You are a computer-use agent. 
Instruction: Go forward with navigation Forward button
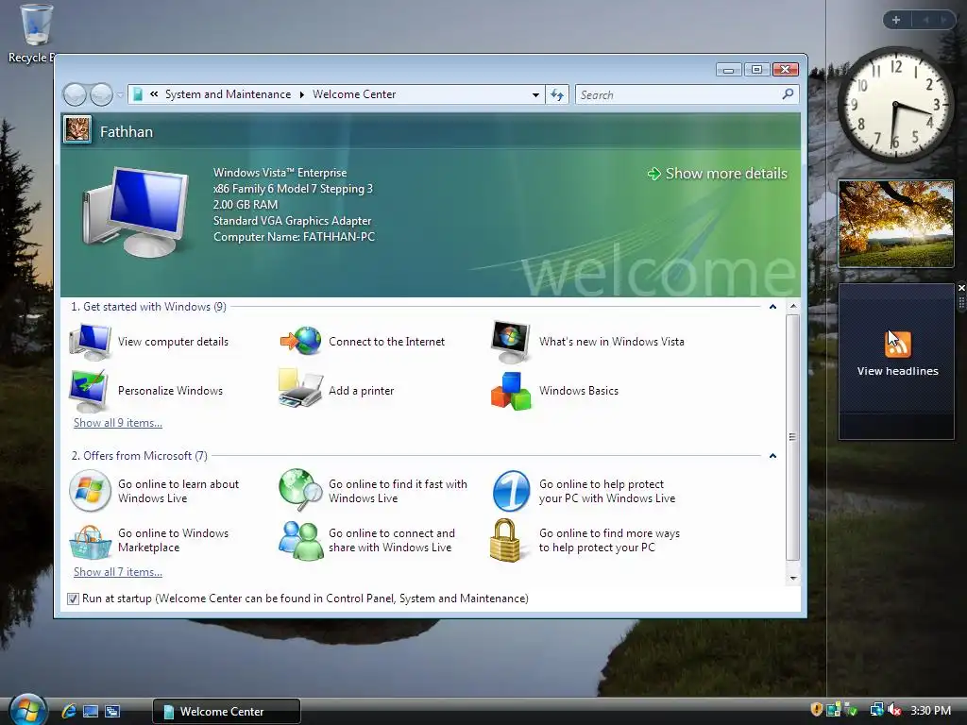[x=101, y=94]
